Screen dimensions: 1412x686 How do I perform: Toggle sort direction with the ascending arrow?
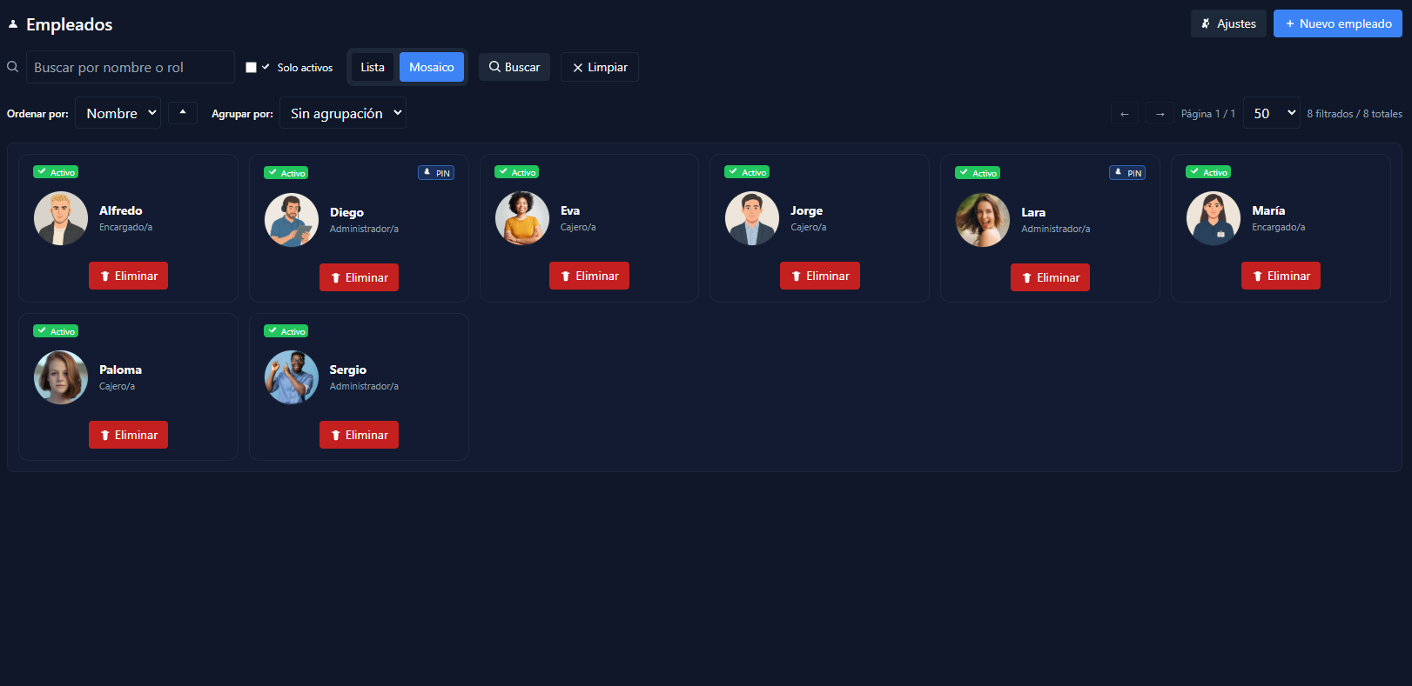click(183, 113)
